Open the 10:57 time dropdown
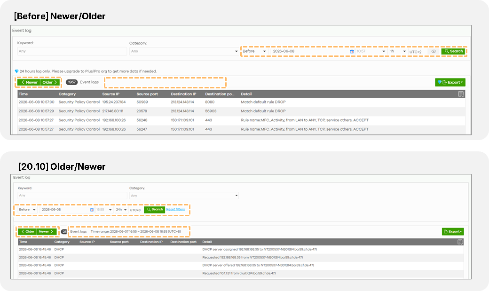Viewport: 489px width, 291px height. pos(371,51)
